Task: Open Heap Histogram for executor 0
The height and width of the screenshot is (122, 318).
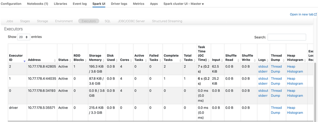Action: click(x=295, y=93)
